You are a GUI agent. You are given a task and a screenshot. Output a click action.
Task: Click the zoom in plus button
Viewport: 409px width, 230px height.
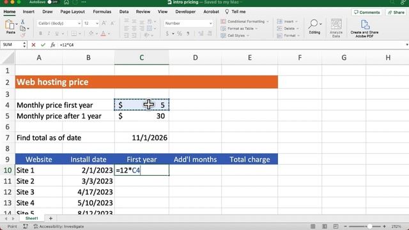384,226
